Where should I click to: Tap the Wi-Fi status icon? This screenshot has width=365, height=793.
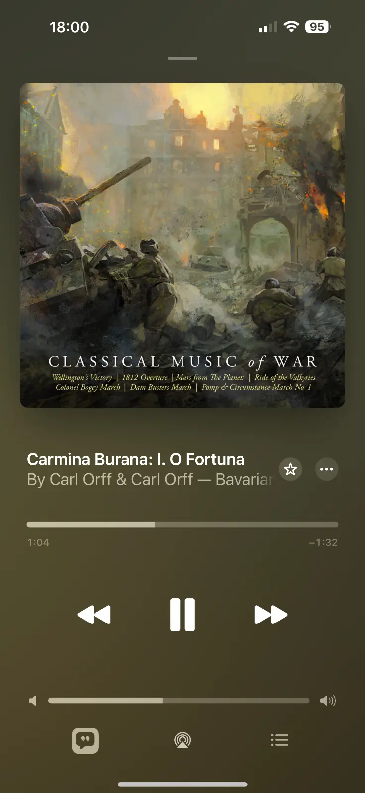click(x=291, y=27)
